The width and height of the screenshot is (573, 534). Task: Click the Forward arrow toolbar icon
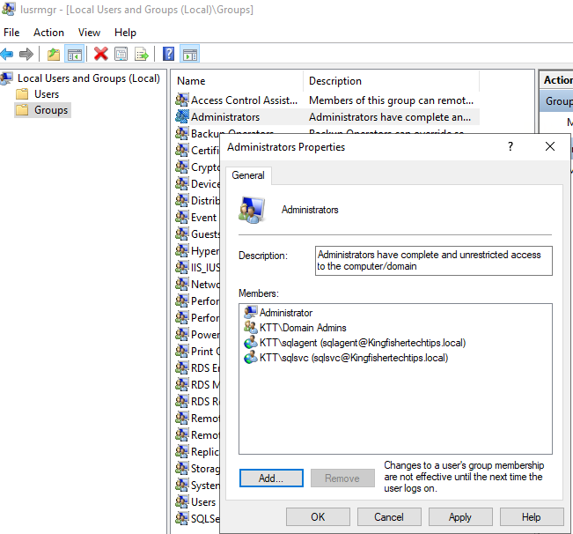click(x=26, y=54)
